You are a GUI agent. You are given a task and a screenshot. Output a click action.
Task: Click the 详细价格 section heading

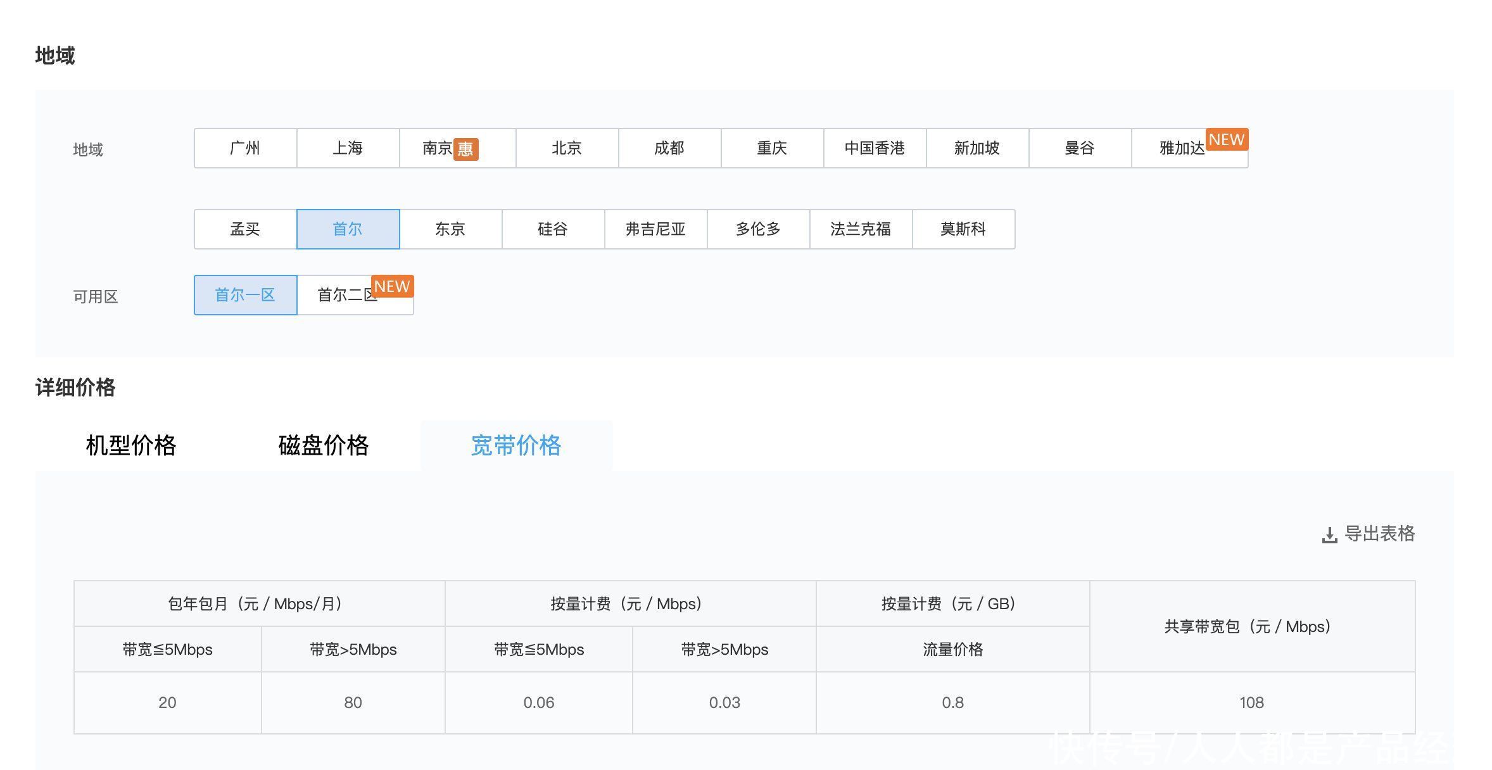click(75, 388)
